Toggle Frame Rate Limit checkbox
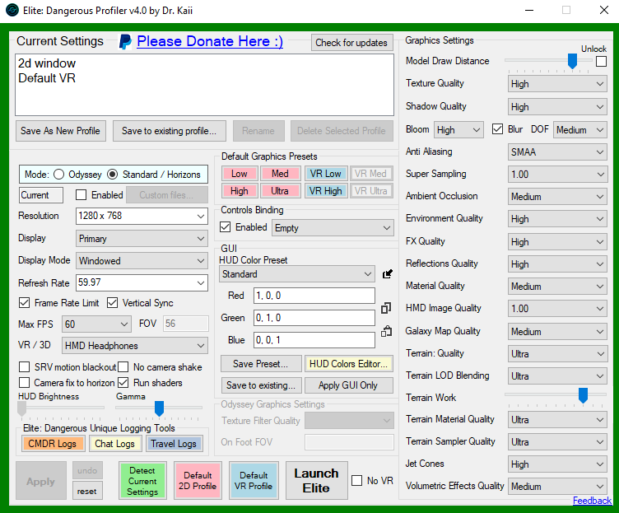 click(24, 303)
